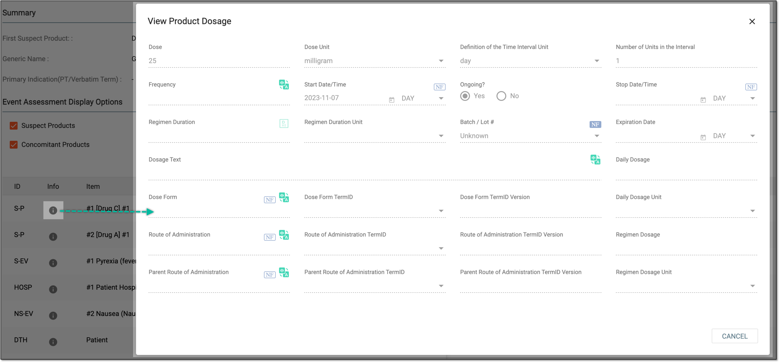This screenshot has height=362, width=779.
Task: Click the info icon for HOSP row
Action: tap(53, 289)
